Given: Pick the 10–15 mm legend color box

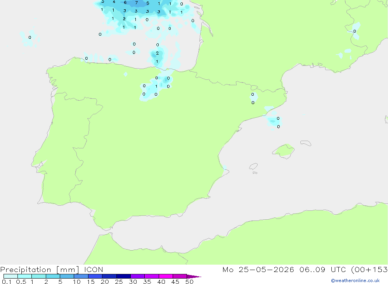Looking at the screenshot, I should click(x=81, y=276).
